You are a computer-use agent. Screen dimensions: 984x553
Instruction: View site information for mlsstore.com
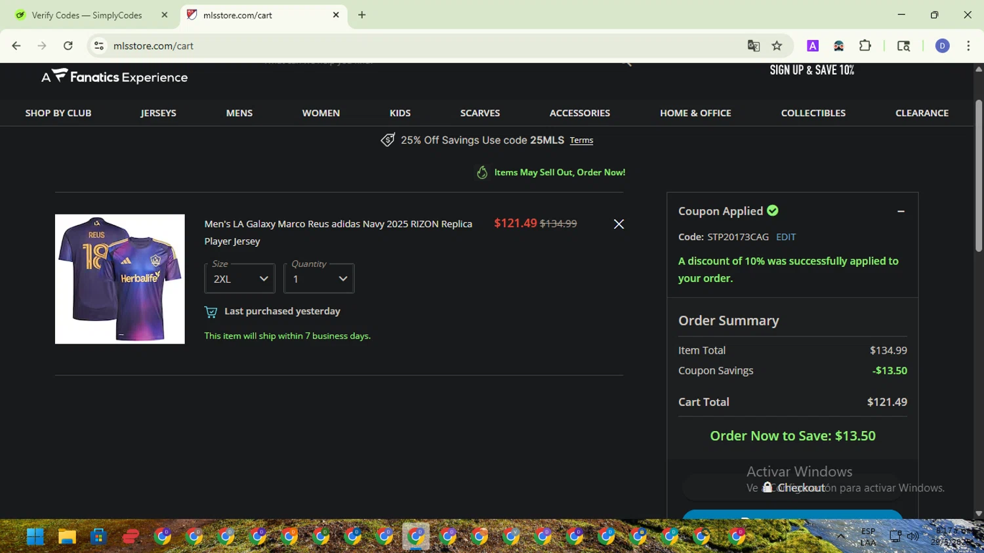tap(99, 46)
